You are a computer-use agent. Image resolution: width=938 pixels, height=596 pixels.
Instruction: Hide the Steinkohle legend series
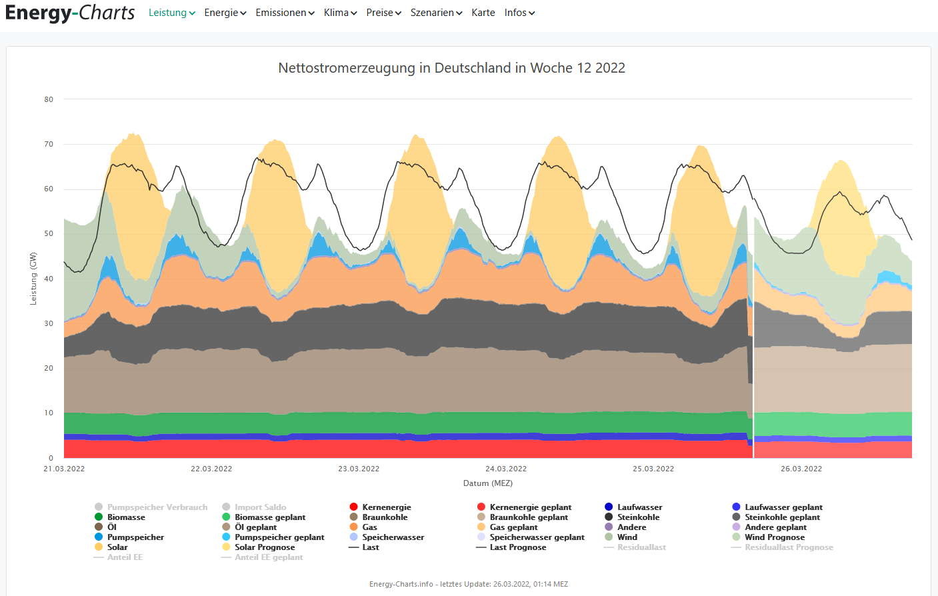[632, 517]
